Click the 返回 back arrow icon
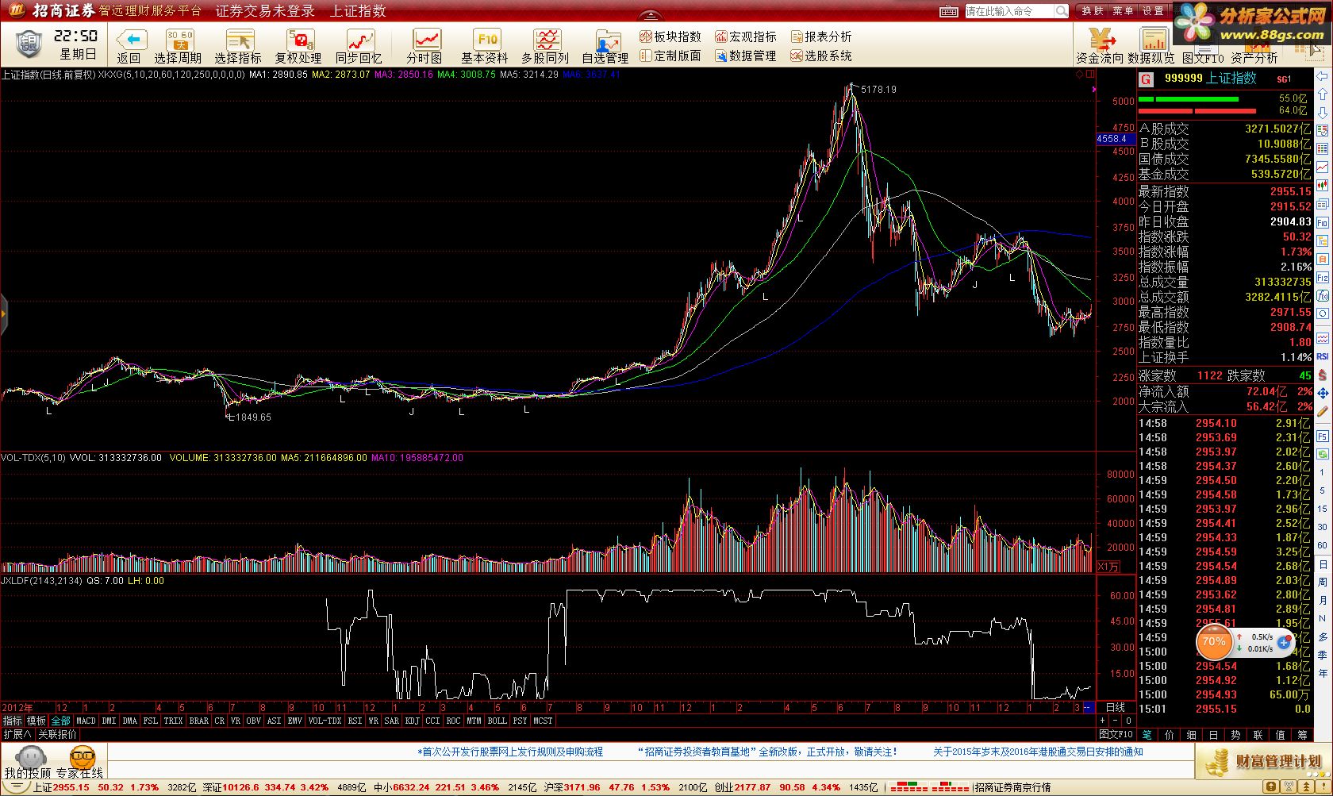The width and height of the screenshot is (1333, 796). click(x=132, y=40)
